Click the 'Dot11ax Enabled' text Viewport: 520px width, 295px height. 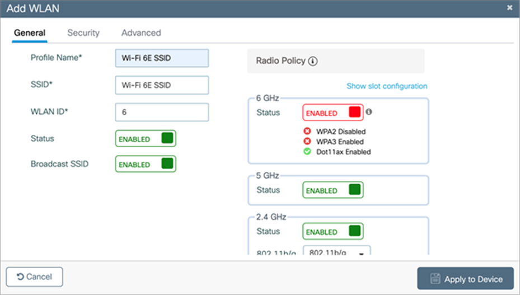(343, 152)
